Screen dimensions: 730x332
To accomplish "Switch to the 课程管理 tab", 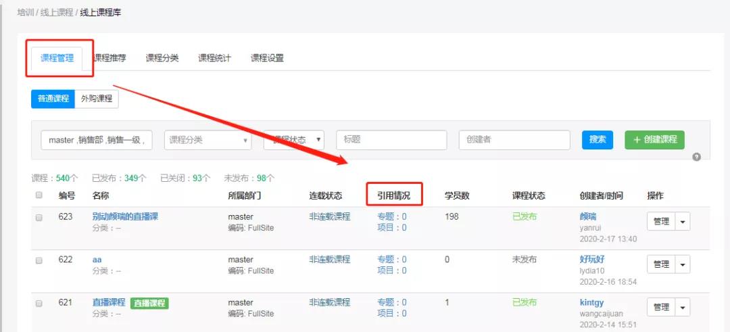I will click(x=57, y=58).
